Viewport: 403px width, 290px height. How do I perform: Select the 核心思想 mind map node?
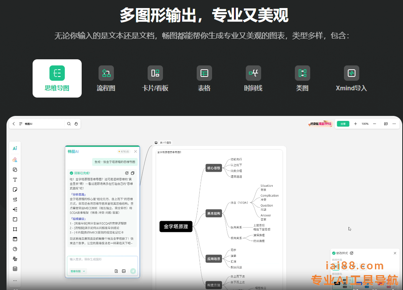point(214,168)
